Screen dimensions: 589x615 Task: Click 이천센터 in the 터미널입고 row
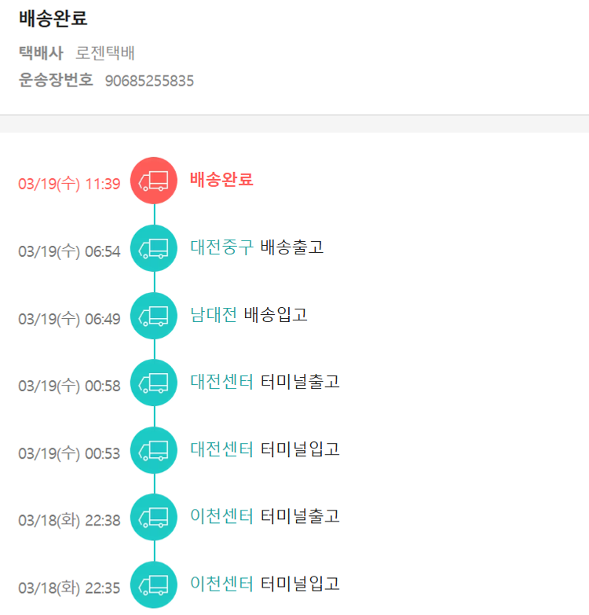pos(221,584)
